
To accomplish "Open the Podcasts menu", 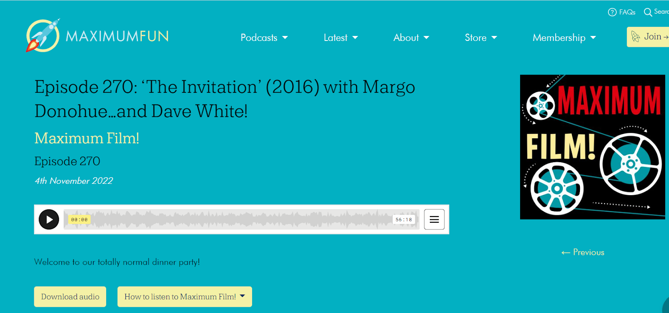I will (264, 38).
